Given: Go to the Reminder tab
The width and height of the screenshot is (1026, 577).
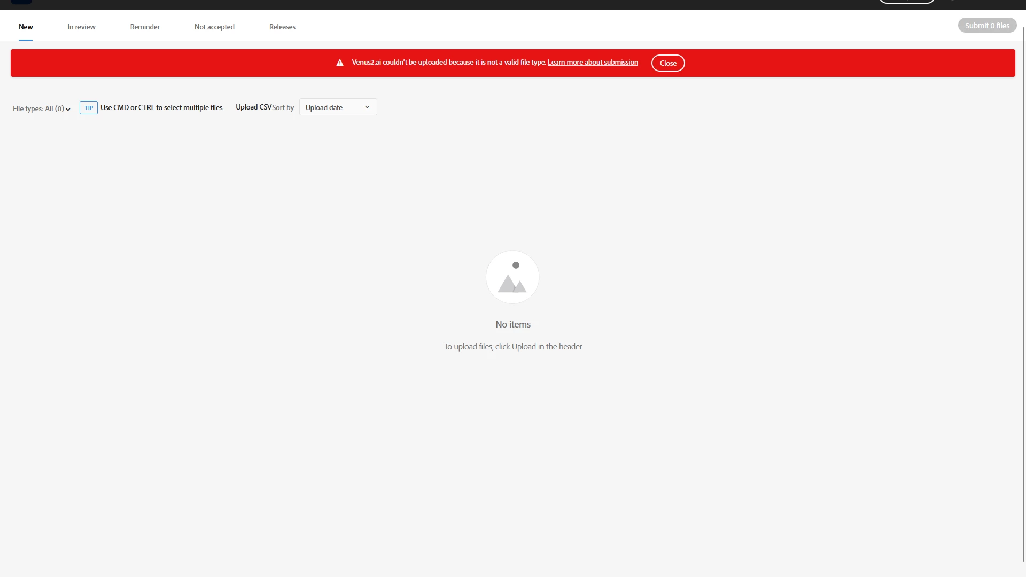Looking at the screenshot, I should [145, 27].
